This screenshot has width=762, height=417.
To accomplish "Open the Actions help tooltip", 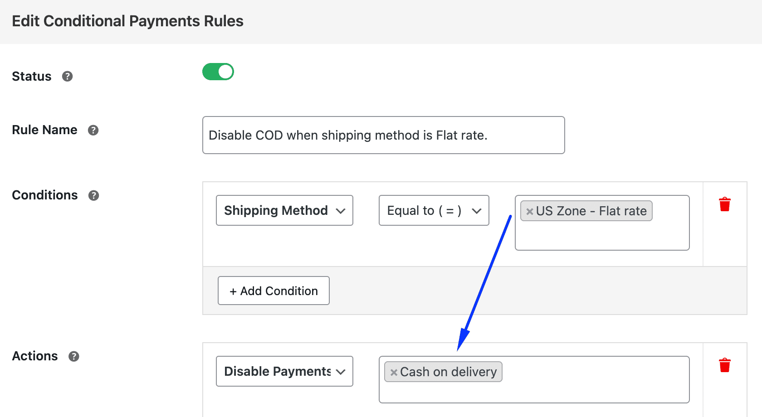I will [73, 356].
